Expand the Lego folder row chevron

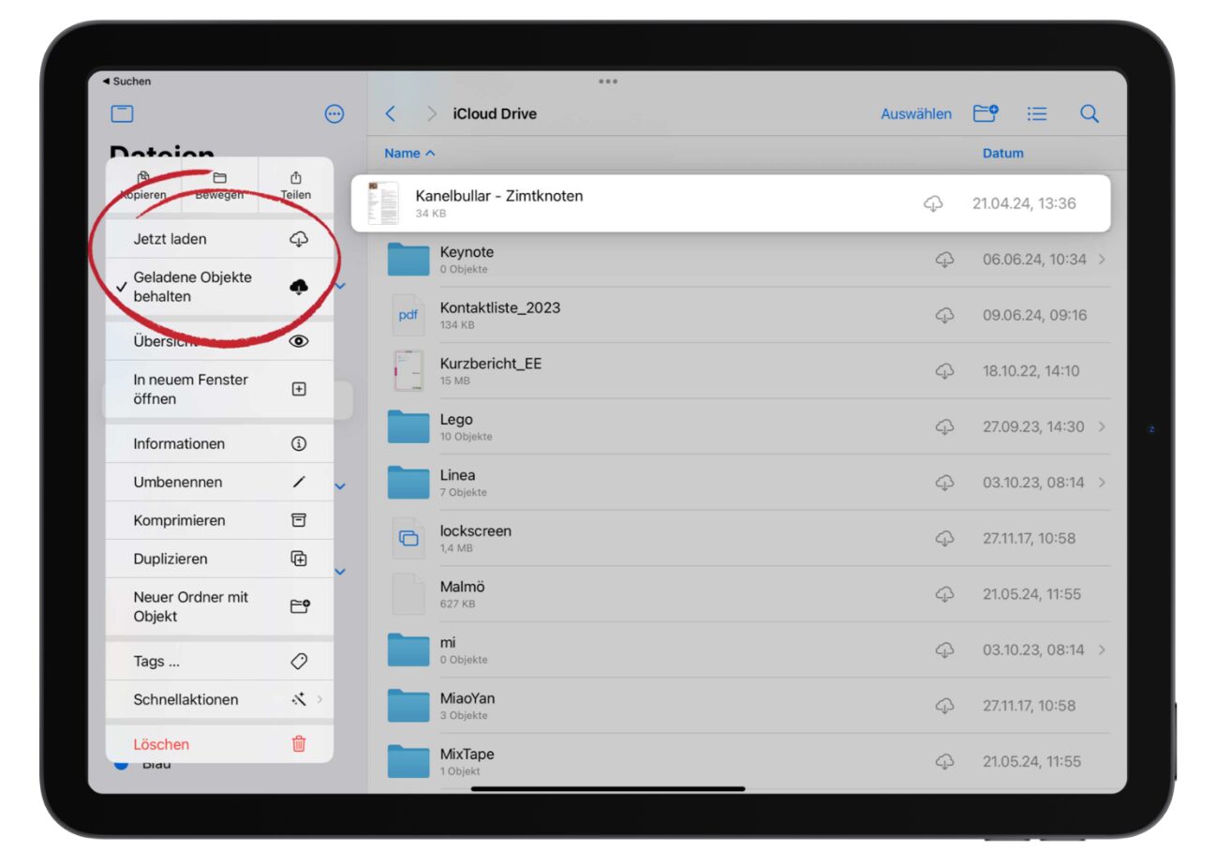pyautogui.click(x=1102, y=426)
